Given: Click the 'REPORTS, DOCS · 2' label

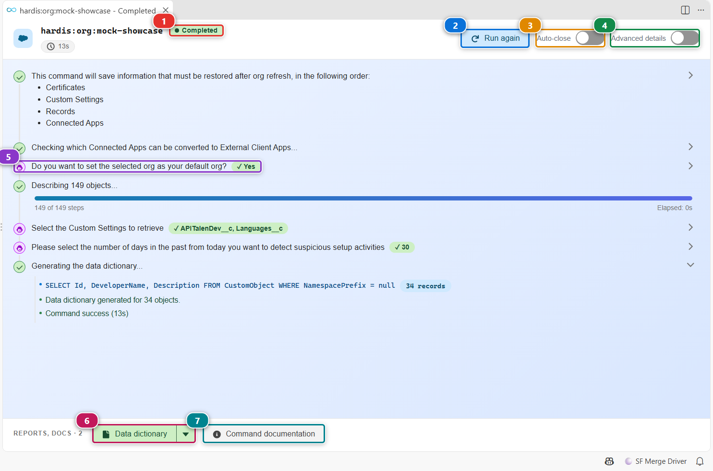Looking at the screenshot, I should tap(48, 434).
